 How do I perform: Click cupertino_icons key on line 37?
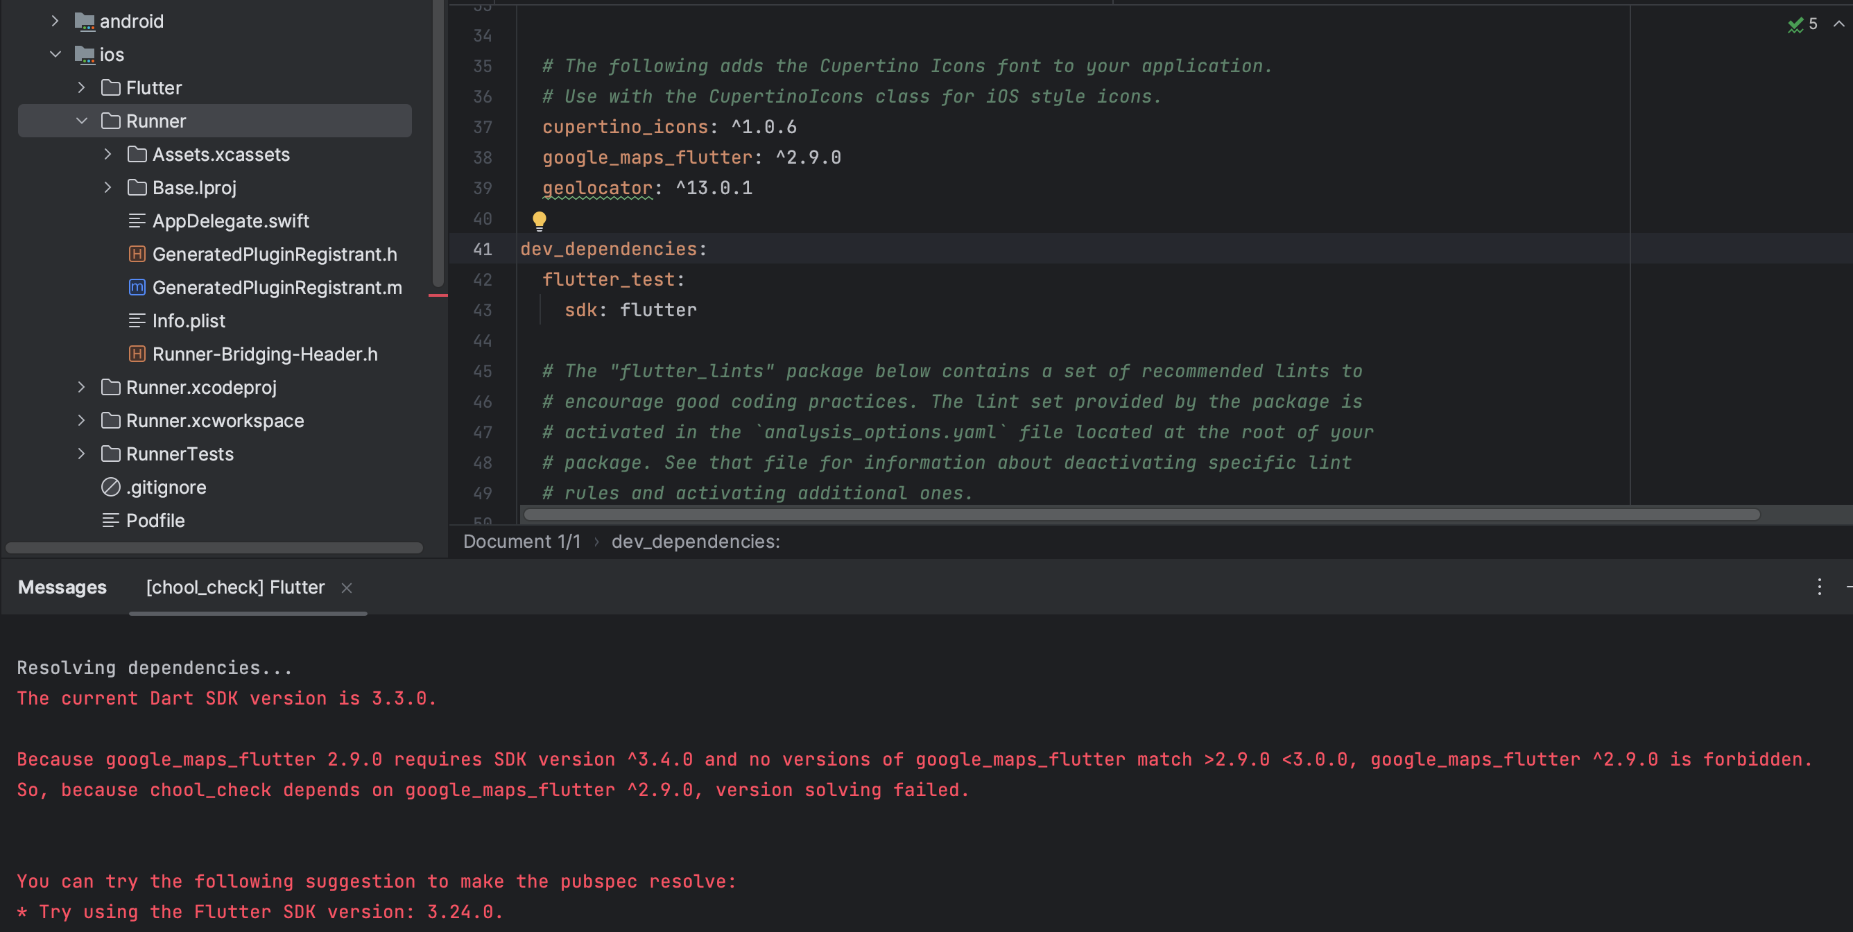click(x=625, y=128)
